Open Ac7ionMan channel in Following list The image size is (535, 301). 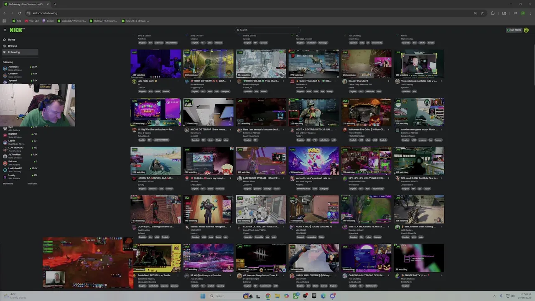coord(20,156)
